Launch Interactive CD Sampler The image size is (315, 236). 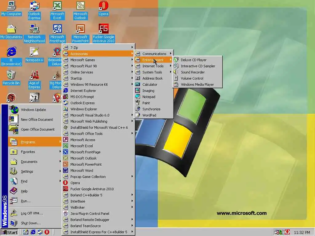point(197,66)
